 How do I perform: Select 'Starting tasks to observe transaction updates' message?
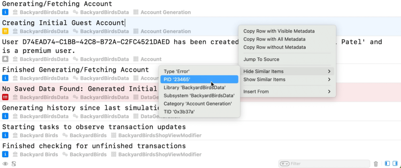point(94,127)
